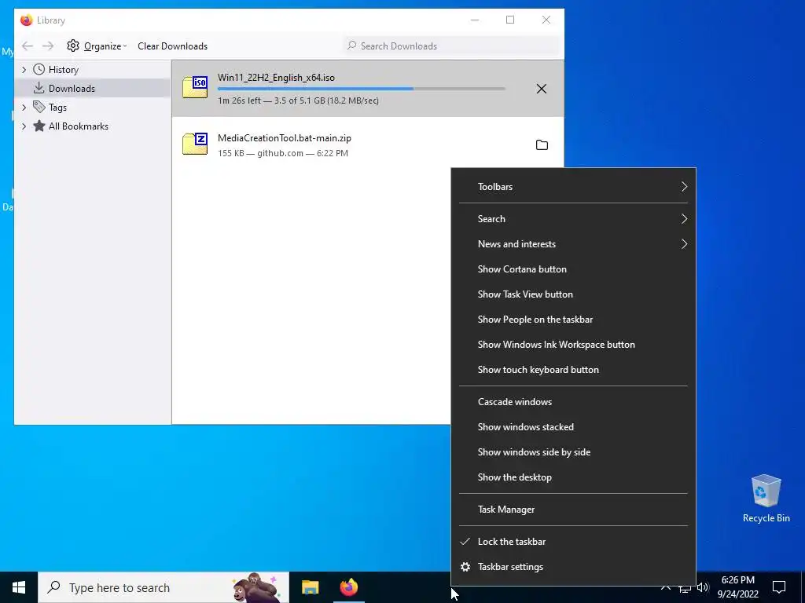Open the Action Center notifications icon
The image size is (805, 603).
779,587
